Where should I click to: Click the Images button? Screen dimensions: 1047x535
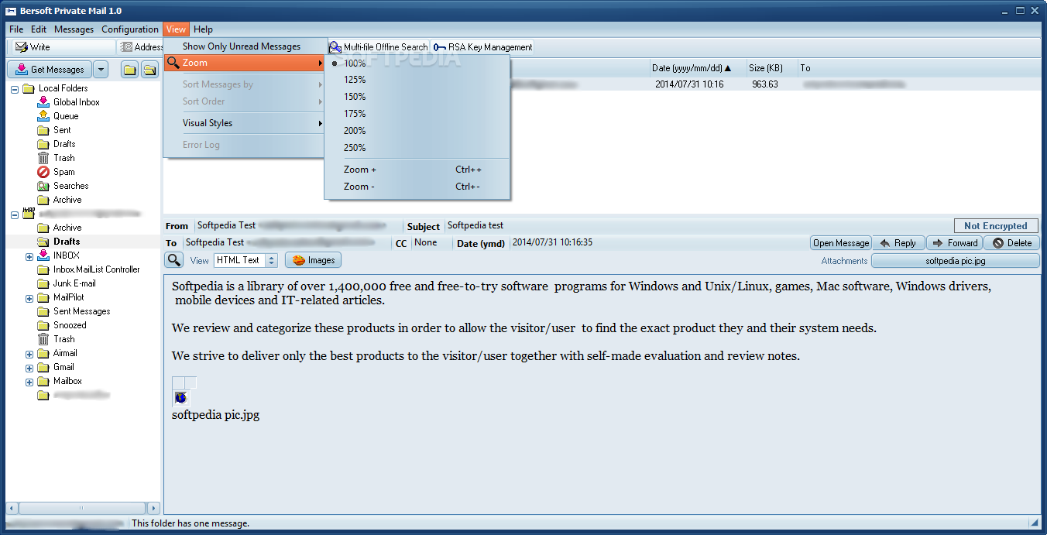pos(314,260)
